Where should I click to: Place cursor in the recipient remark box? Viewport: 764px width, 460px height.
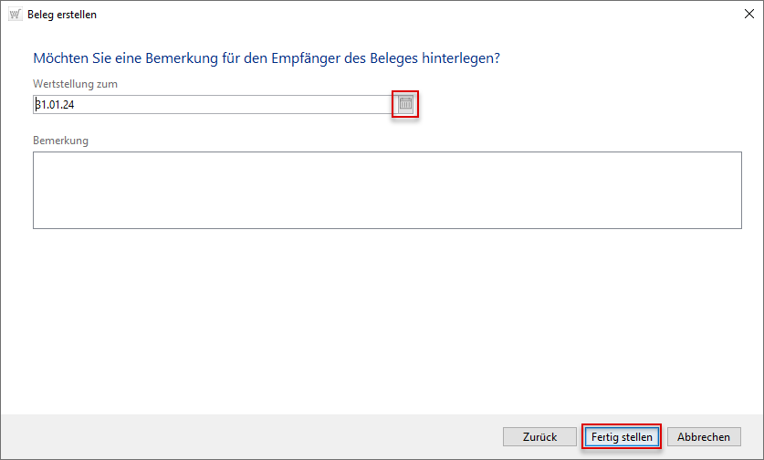(387, 190)
